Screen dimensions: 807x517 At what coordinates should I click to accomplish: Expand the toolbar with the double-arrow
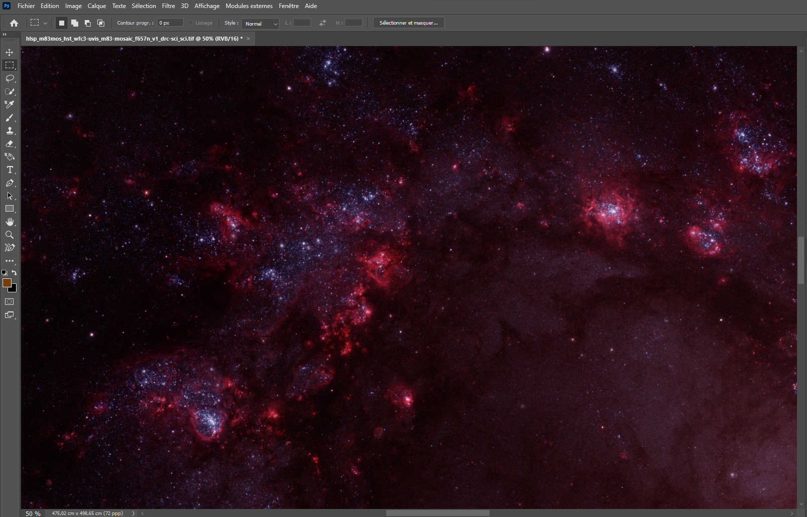[5, 35]
